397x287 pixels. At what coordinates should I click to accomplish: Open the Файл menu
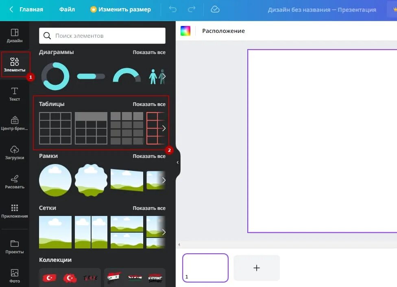67,9
